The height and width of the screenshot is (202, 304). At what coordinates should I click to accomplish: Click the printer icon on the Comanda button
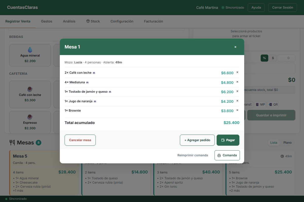219,155
